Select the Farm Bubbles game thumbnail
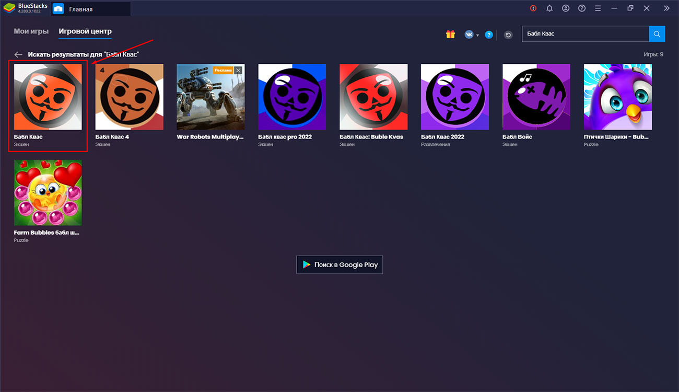Viewport: 679px width, 392px height. [48, 193]
